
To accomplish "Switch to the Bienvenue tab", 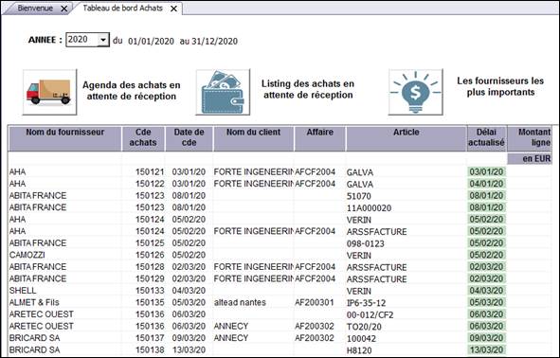I will 35,9.
